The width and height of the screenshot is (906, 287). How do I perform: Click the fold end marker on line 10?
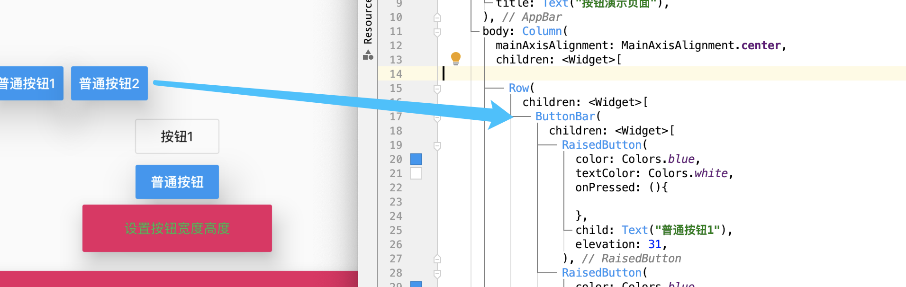[x=437, y=18]
